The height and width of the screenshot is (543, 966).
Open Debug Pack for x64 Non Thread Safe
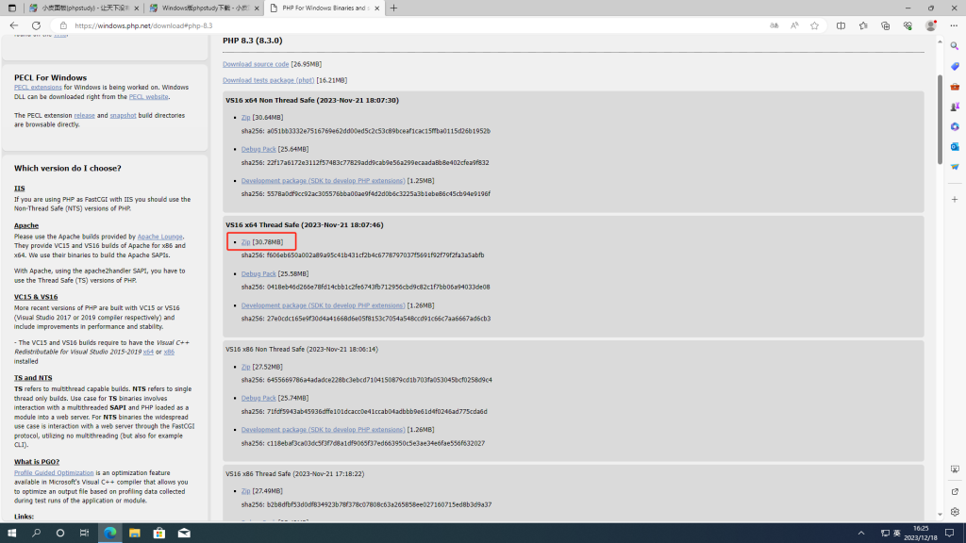[258, 149]
